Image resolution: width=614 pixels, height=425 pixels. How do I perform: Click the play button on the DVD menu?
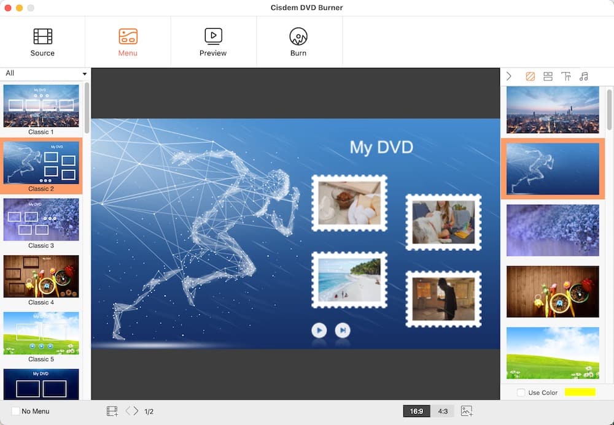coord(319,331)
